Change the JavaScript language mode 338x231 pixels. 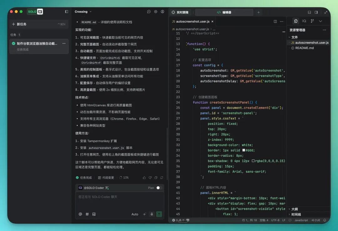[301, 220]
